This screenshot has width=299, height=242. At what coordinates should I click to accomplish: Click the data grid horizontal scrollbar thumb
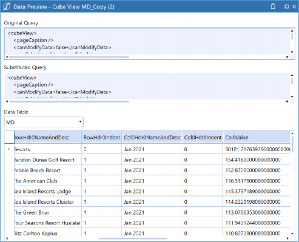coord(133,238)
